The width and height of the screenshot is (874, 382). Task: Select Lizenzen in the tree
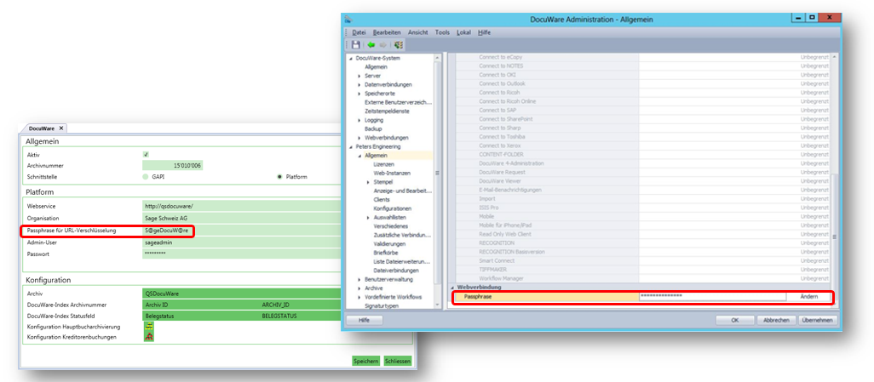(383, 164)
